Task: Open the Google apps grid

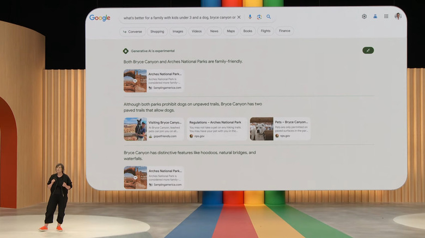Action: (x=386, y=17)
